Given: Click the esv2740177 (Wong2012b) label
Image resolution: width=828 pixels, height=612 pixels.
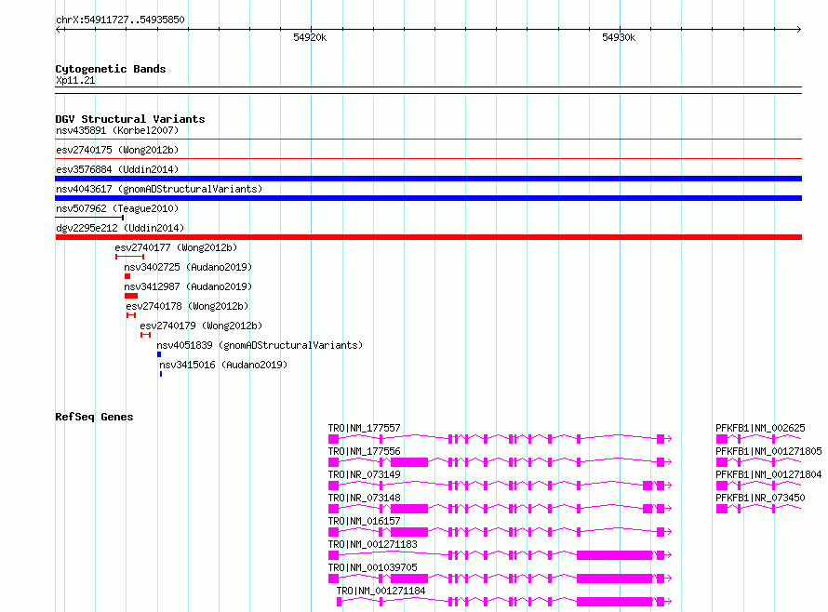Looking at the screenshot, I should (x=176, y=247).
